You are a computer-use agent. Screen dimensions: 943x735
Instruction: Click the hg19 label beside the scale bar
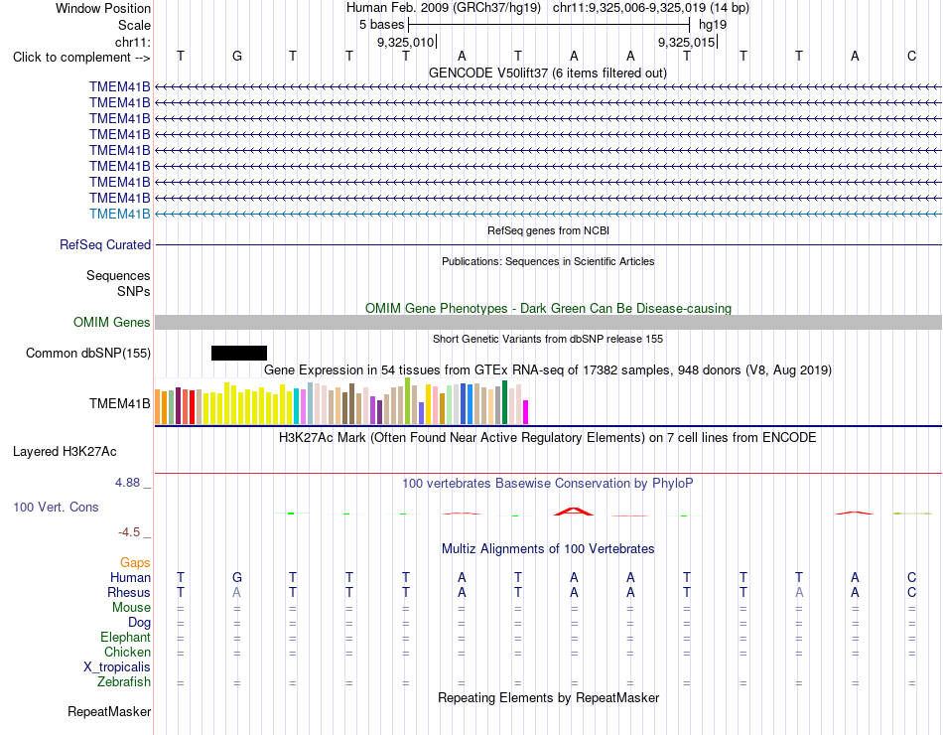(713, 25)
